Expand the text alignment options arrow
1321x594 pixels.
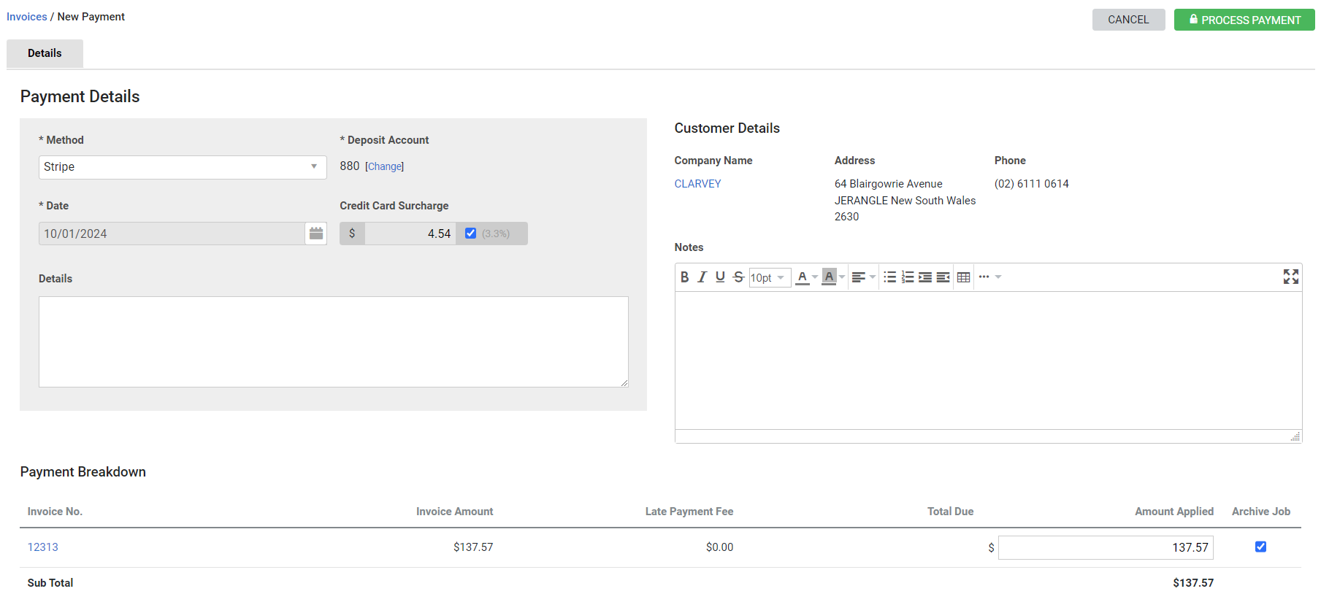pyautogui.click(x=873, y=277)
